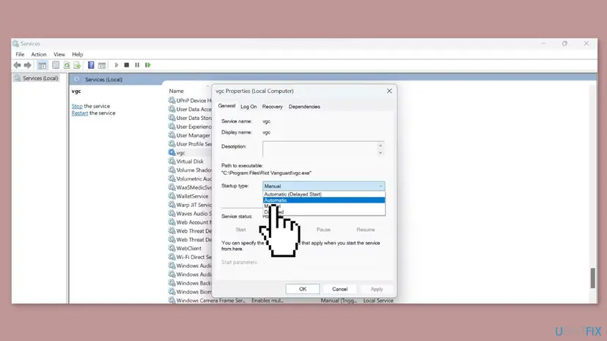Viewport: 607px width, 341px height.
Task: Open the Action menu
Action: point(39,54)
